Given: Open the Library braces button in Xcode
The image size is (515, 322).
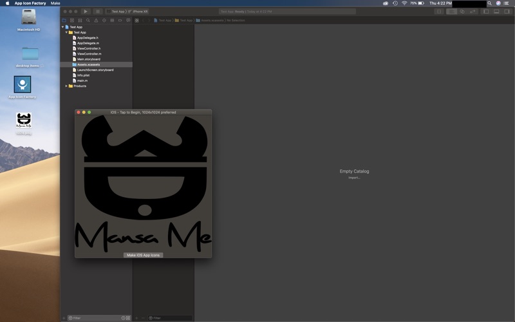Looking at the screenshot, I should coord(439,12).
